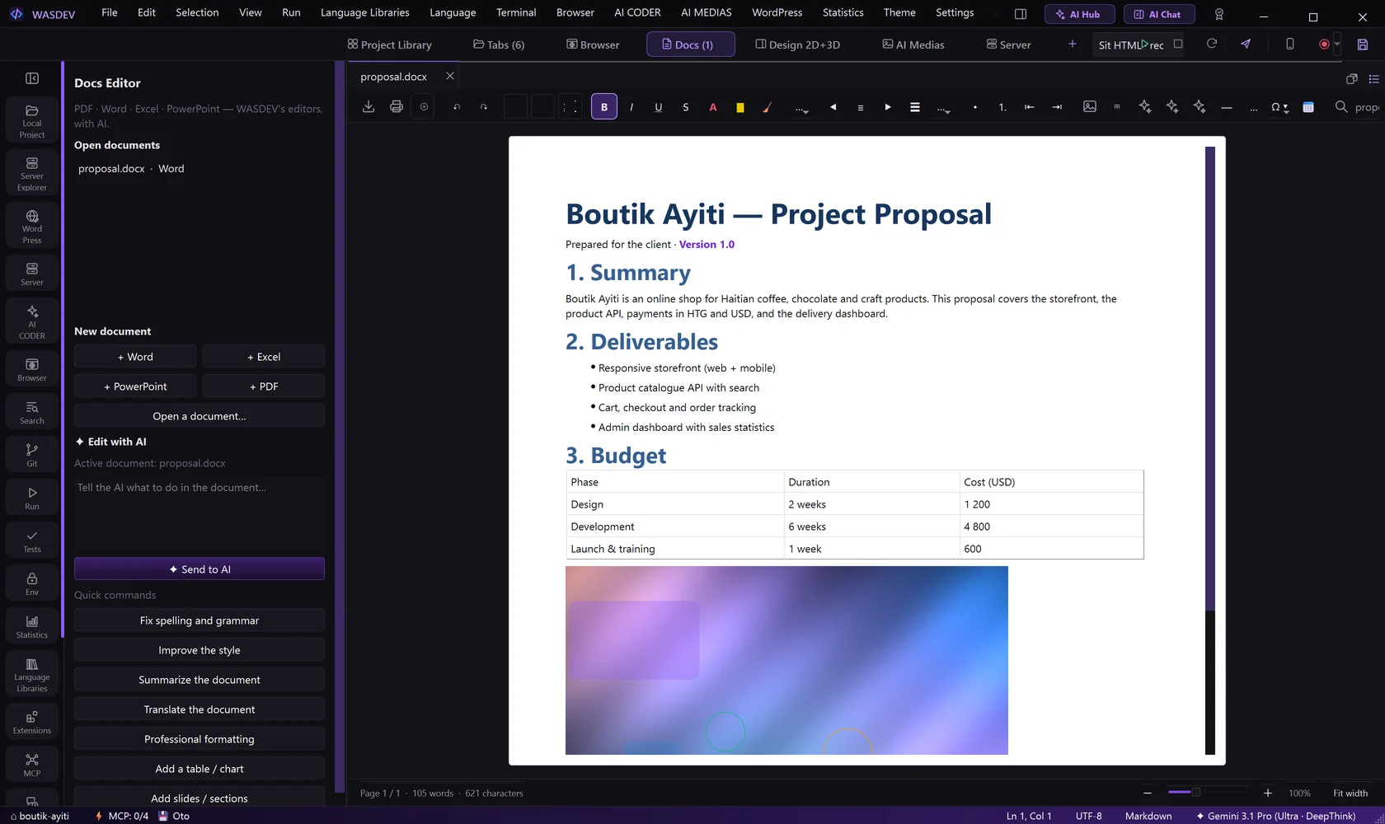Create a new PowerPoint document

click(135, 386)
